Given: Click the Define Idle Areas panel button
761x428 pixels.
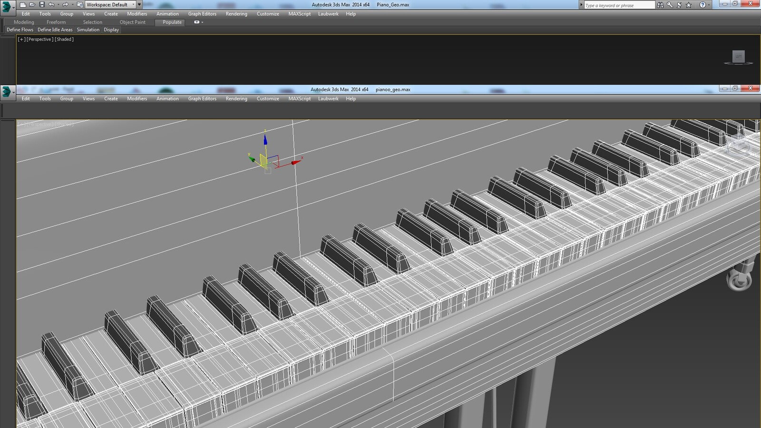Looking at the screenshot, I should 55,29.
